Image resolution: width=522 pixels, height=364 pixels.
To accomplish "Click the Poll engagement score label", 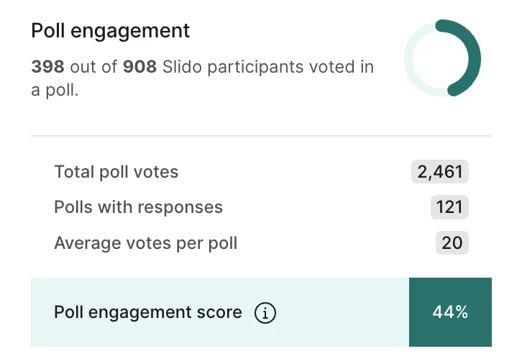I will coord(147,313).
